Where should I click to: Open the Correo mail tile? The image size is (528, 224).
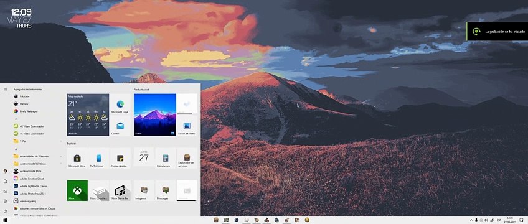(120, 126)
